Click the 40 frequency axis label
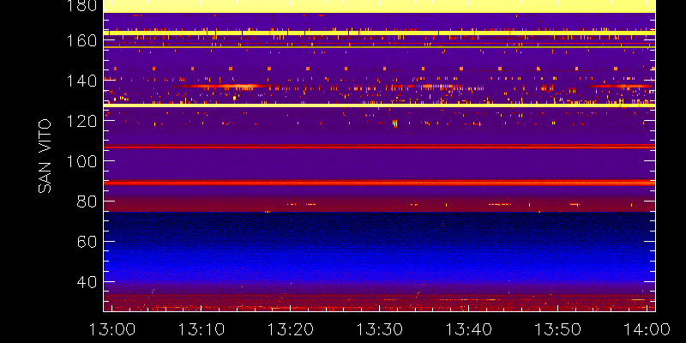Viewport: 686px width, 343px height. tap(87, 282)
